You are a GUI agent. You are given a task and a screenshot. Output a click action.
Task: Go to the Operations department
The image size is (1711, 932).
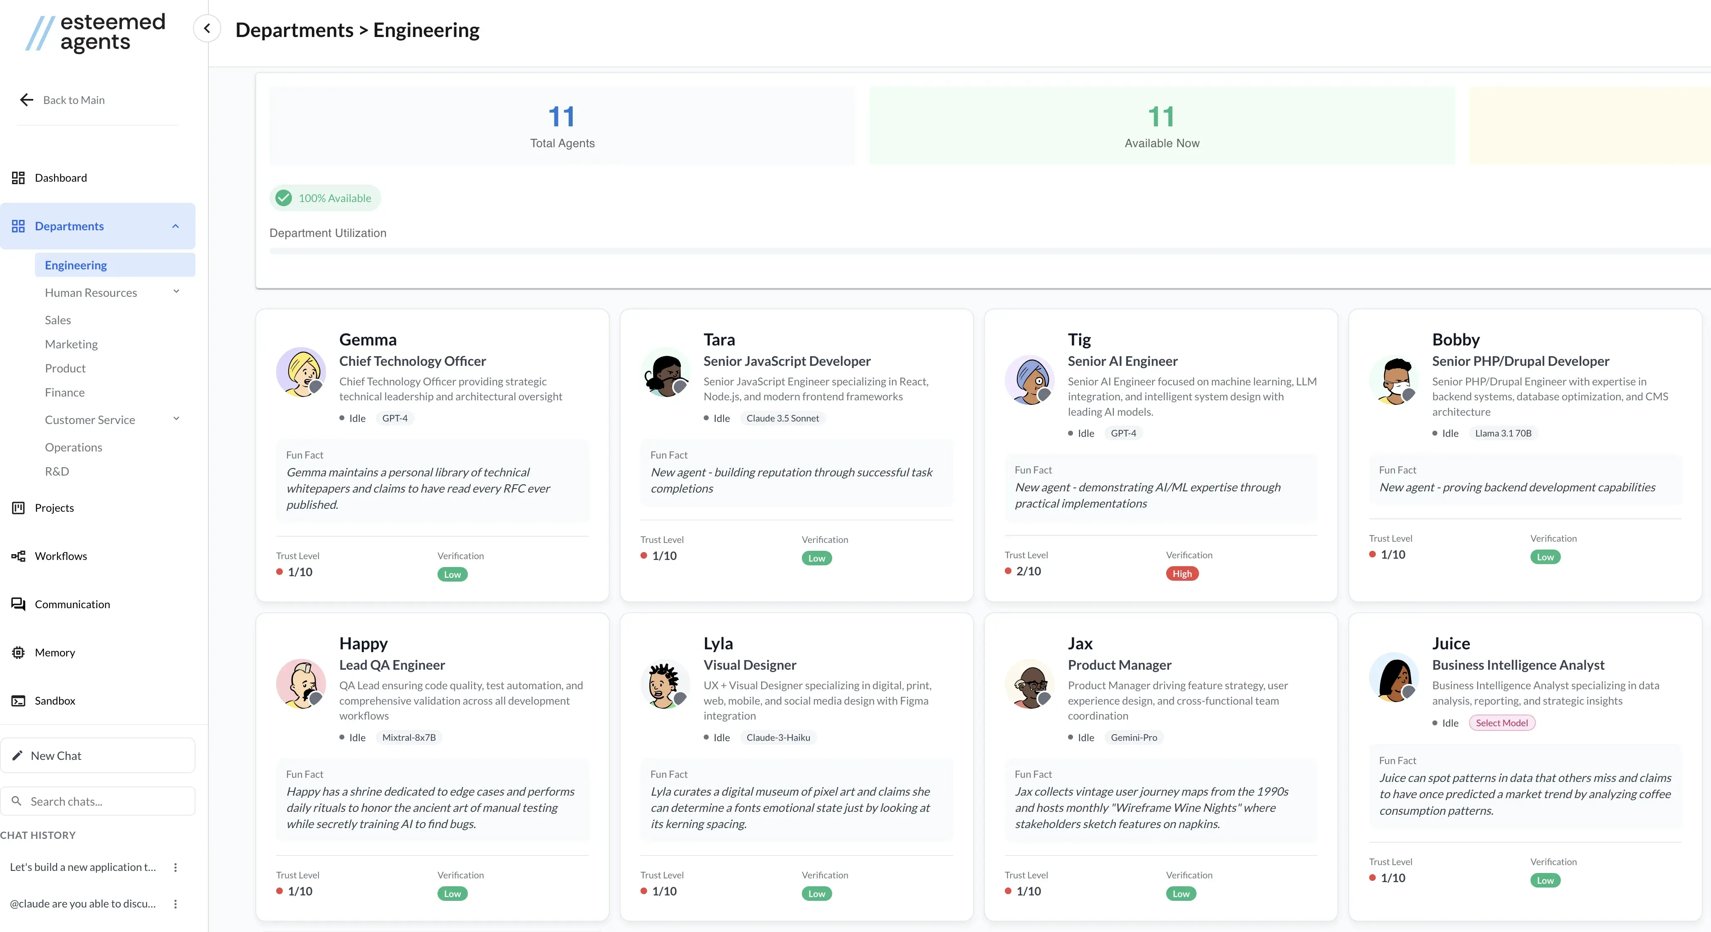[73, 447]
